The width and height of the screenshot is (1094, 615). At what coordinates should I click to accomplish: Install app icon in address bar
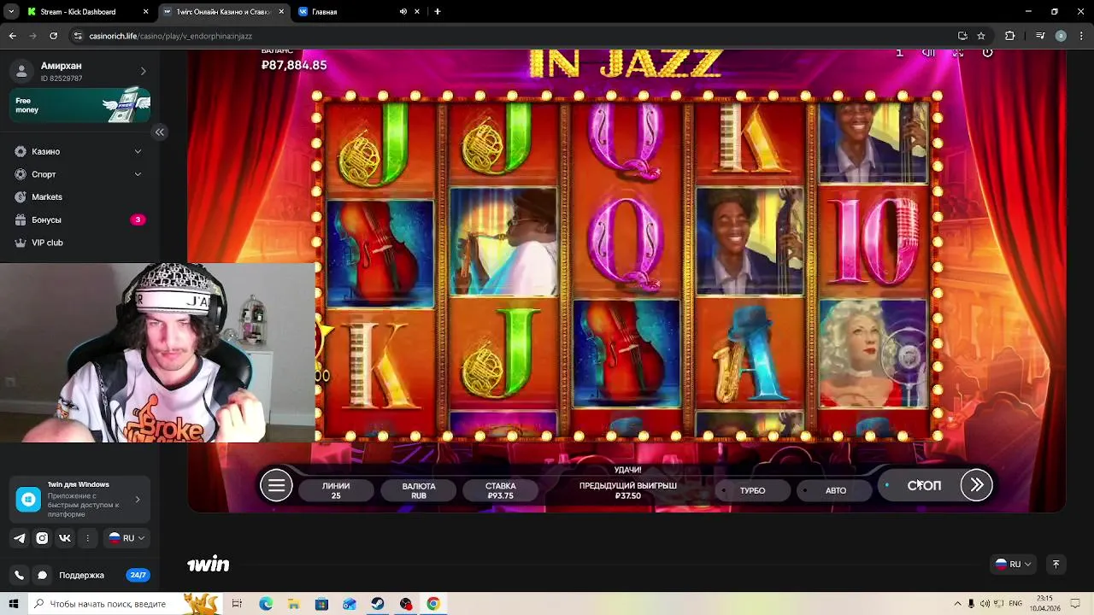(962, 36)
